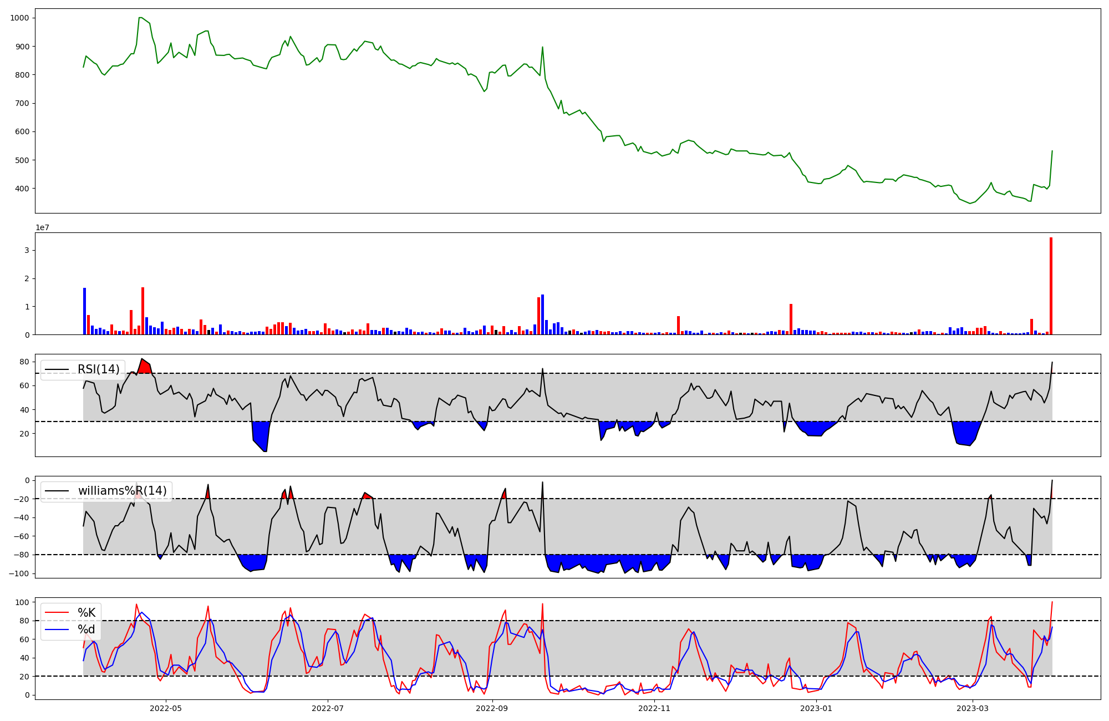Click the blue %d legend line swatch
This screenshot has height=721, width=1109.
pyautogui.click(x=57, y=629)
